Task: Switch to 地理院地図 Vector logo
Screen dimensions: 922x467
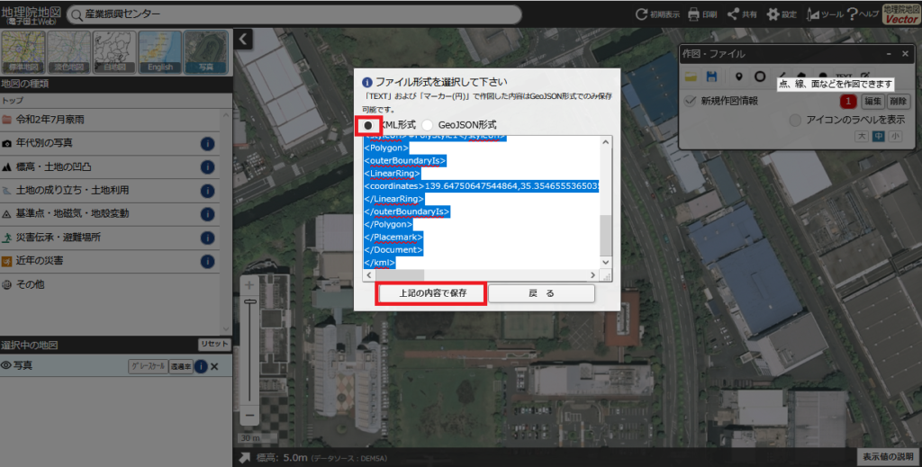Action: click(900, 14)
